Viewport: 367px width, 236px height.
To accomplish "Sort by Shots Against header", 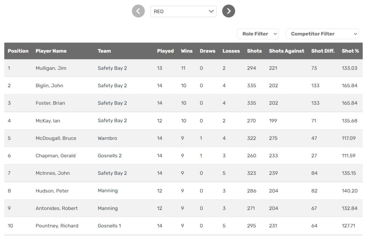I will click(x=286, y=51).
